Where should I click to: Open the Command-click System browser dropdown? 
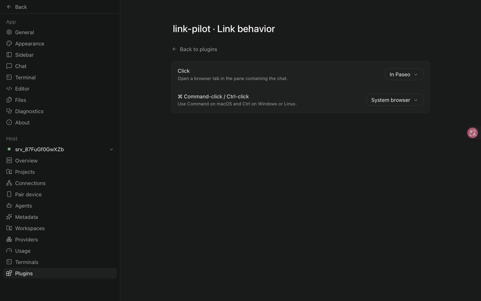[x=395, y=100]
